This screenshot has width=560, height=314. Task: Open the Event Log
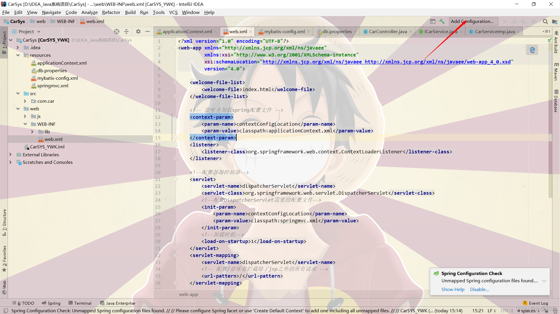pyautogui.click(x=535, y=303)
